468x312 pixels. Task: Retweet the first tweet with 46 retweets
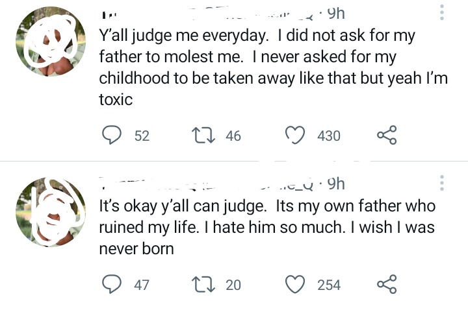tap(203, 135)
